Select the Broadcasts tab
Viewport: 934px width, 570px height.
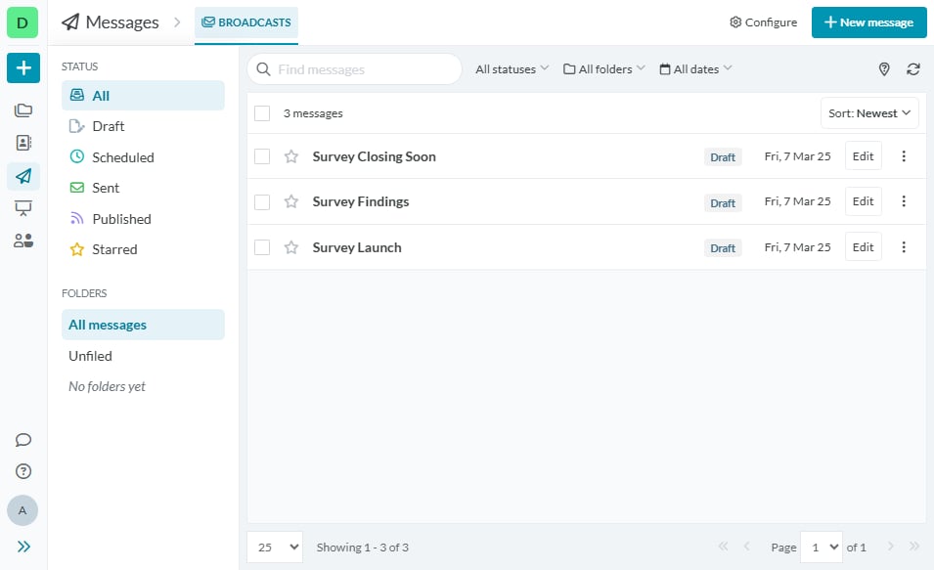[x=246, y=22]
